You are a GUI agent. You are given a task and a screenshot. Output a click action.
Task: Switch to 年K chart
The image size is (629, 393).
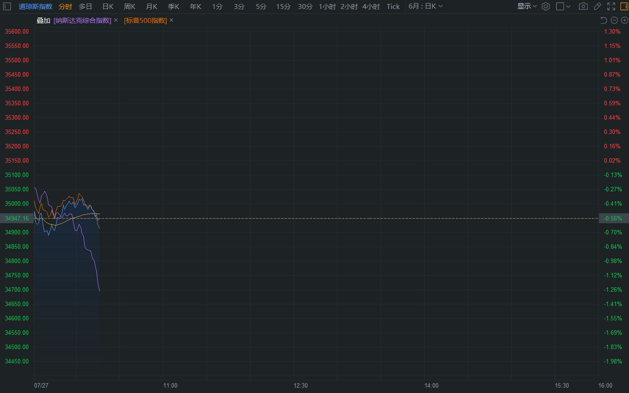tap(196, 7)
